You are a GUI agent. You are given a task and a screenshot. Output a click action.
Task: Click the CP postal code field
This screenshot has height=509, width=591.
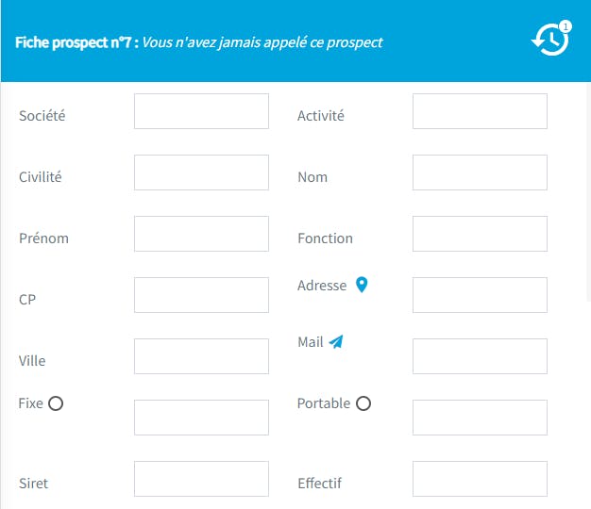[x=201, y=295]
